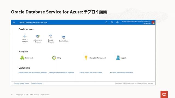Click the azureuser@company.onmicrosoft.com account text
The width and height of the screenshot is (175, 98).
coord(136,22)
